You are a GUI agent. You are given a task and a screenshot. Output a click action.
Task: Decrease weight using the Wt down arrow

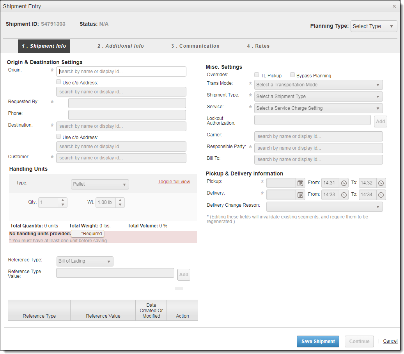120,205
